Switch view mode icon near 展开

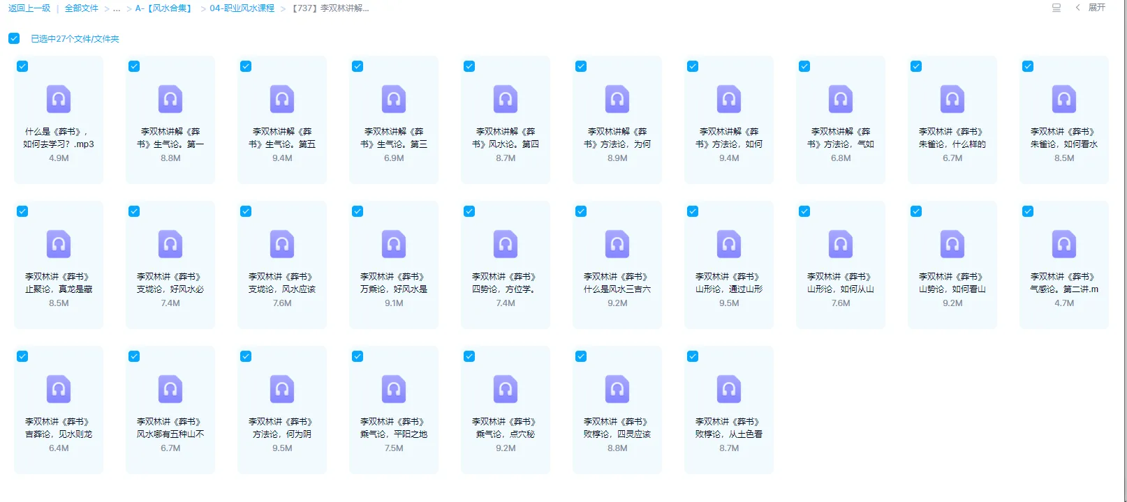point(1056,8)
